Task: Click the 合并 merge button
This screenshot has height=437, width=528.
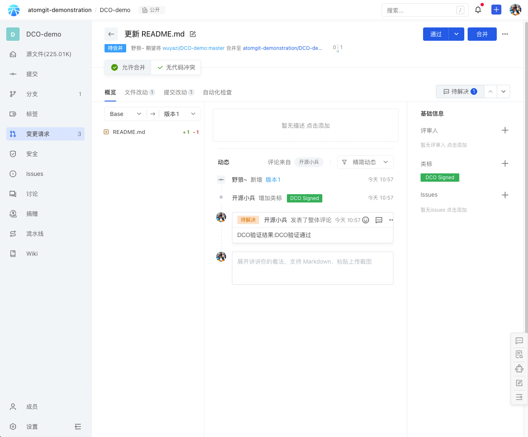Action: (482, 34)
